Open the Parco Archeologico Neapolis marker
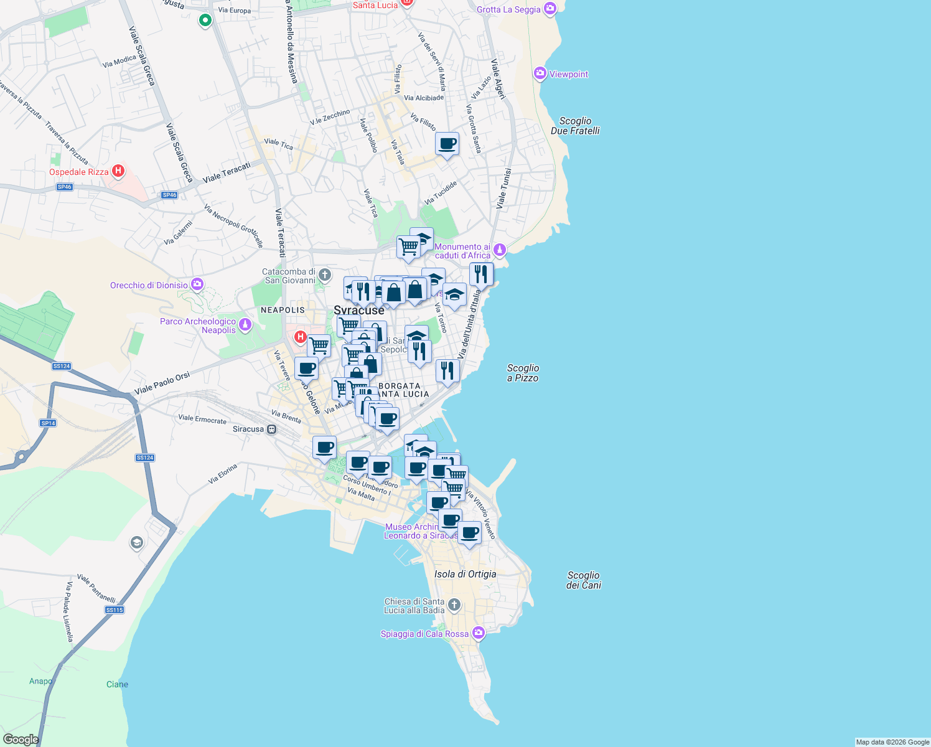The width and height of the screenshot is (931, 747). pos(245,324)
